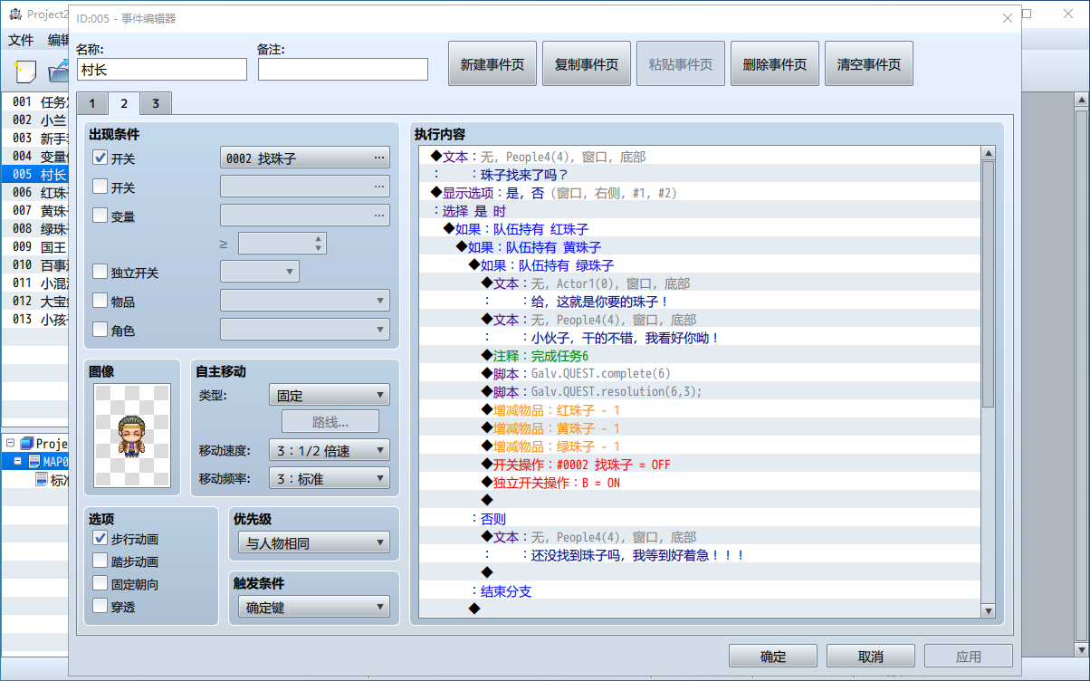Click the castle app icon in the title bar

click(x=15, y=14)
